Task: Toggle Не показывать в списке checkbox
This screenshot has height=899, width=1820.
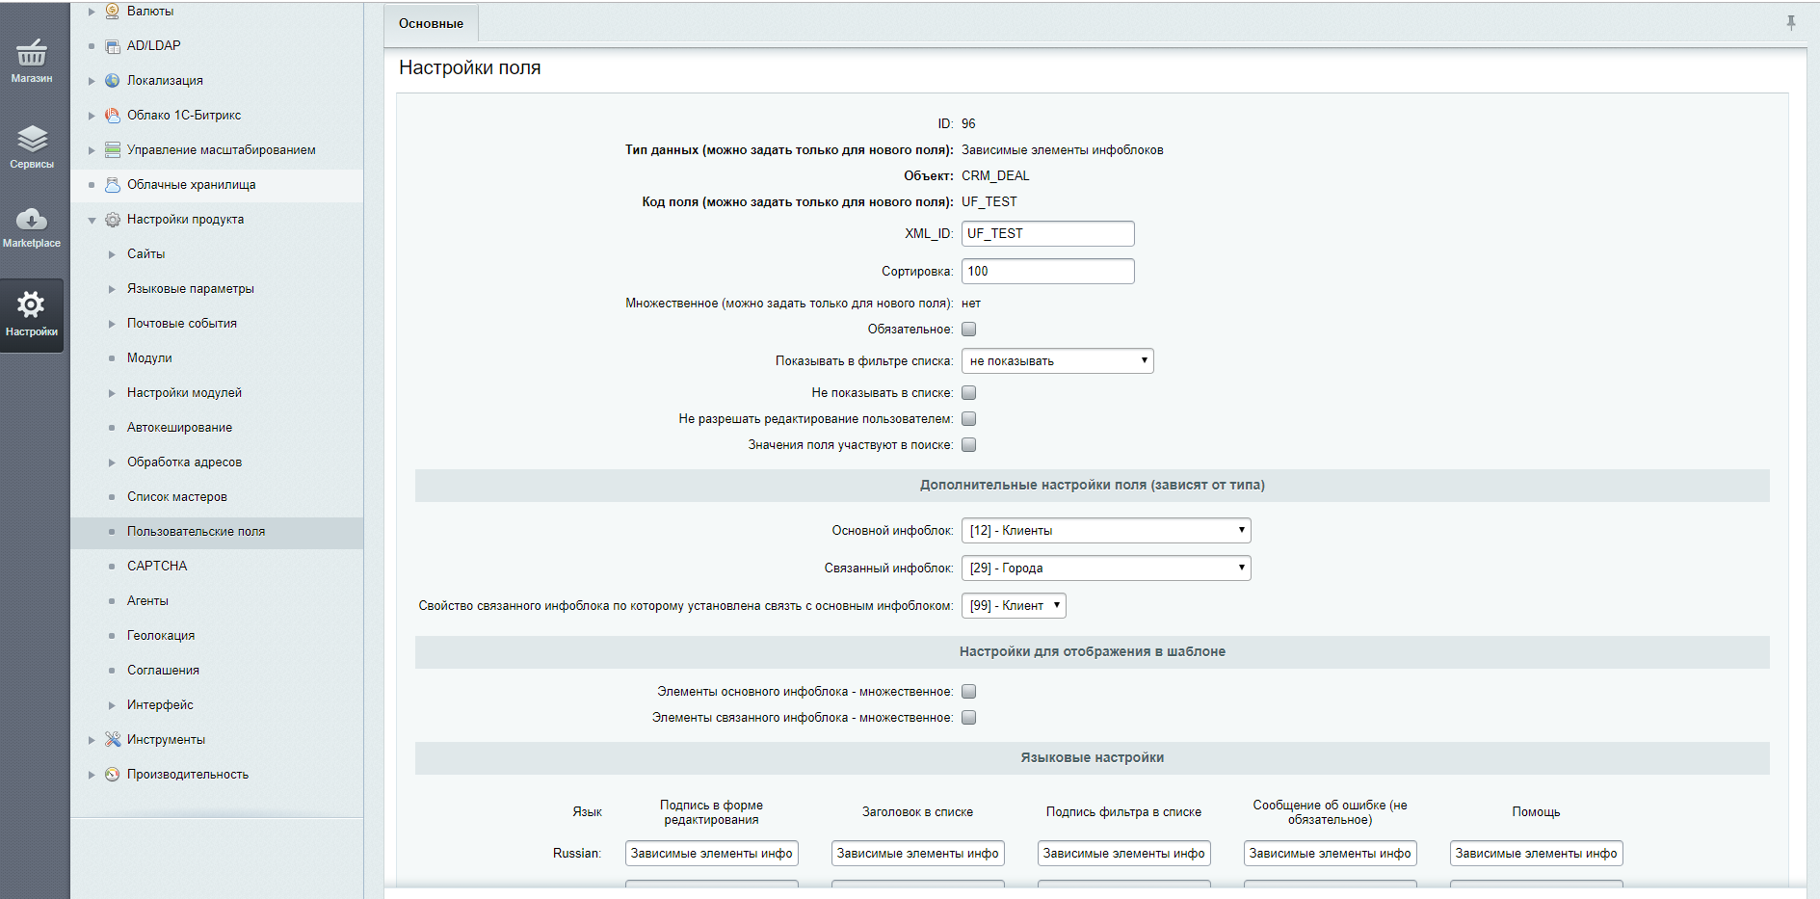Action: point(969,393)
